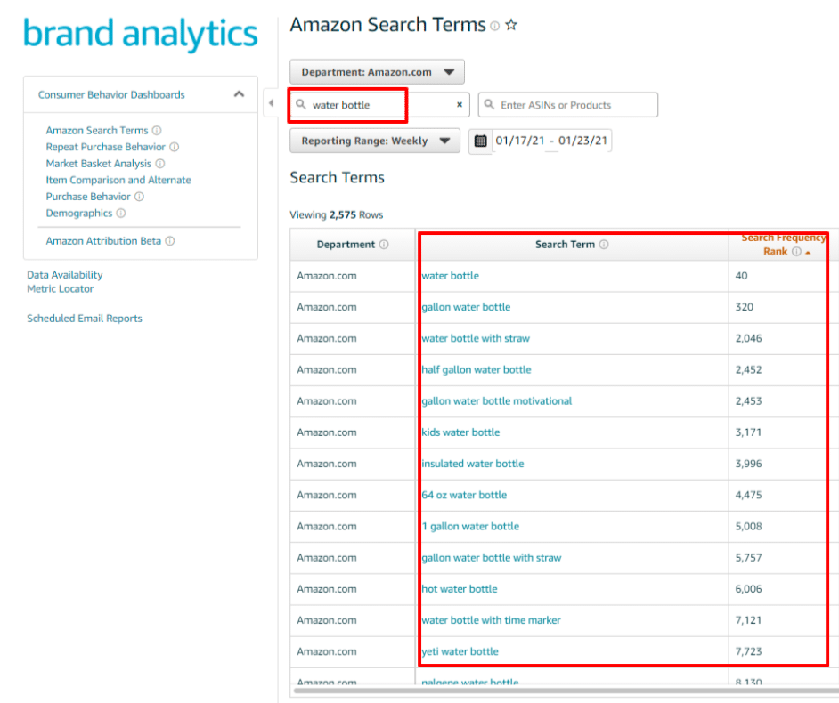Open the calendar date picker icon
This screenshot has height=703, width=839.
481,141
